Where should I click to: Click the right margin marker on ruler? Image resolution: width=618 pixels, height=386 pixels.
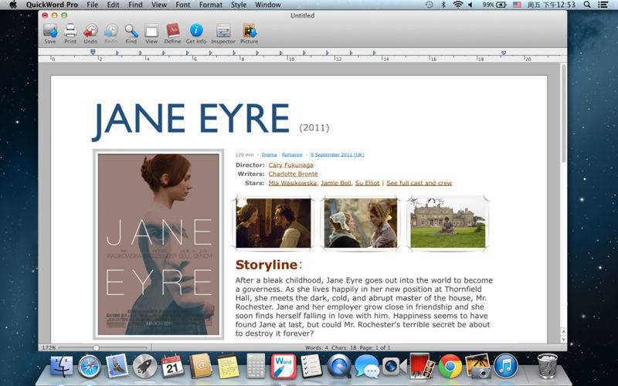point(504,52)
